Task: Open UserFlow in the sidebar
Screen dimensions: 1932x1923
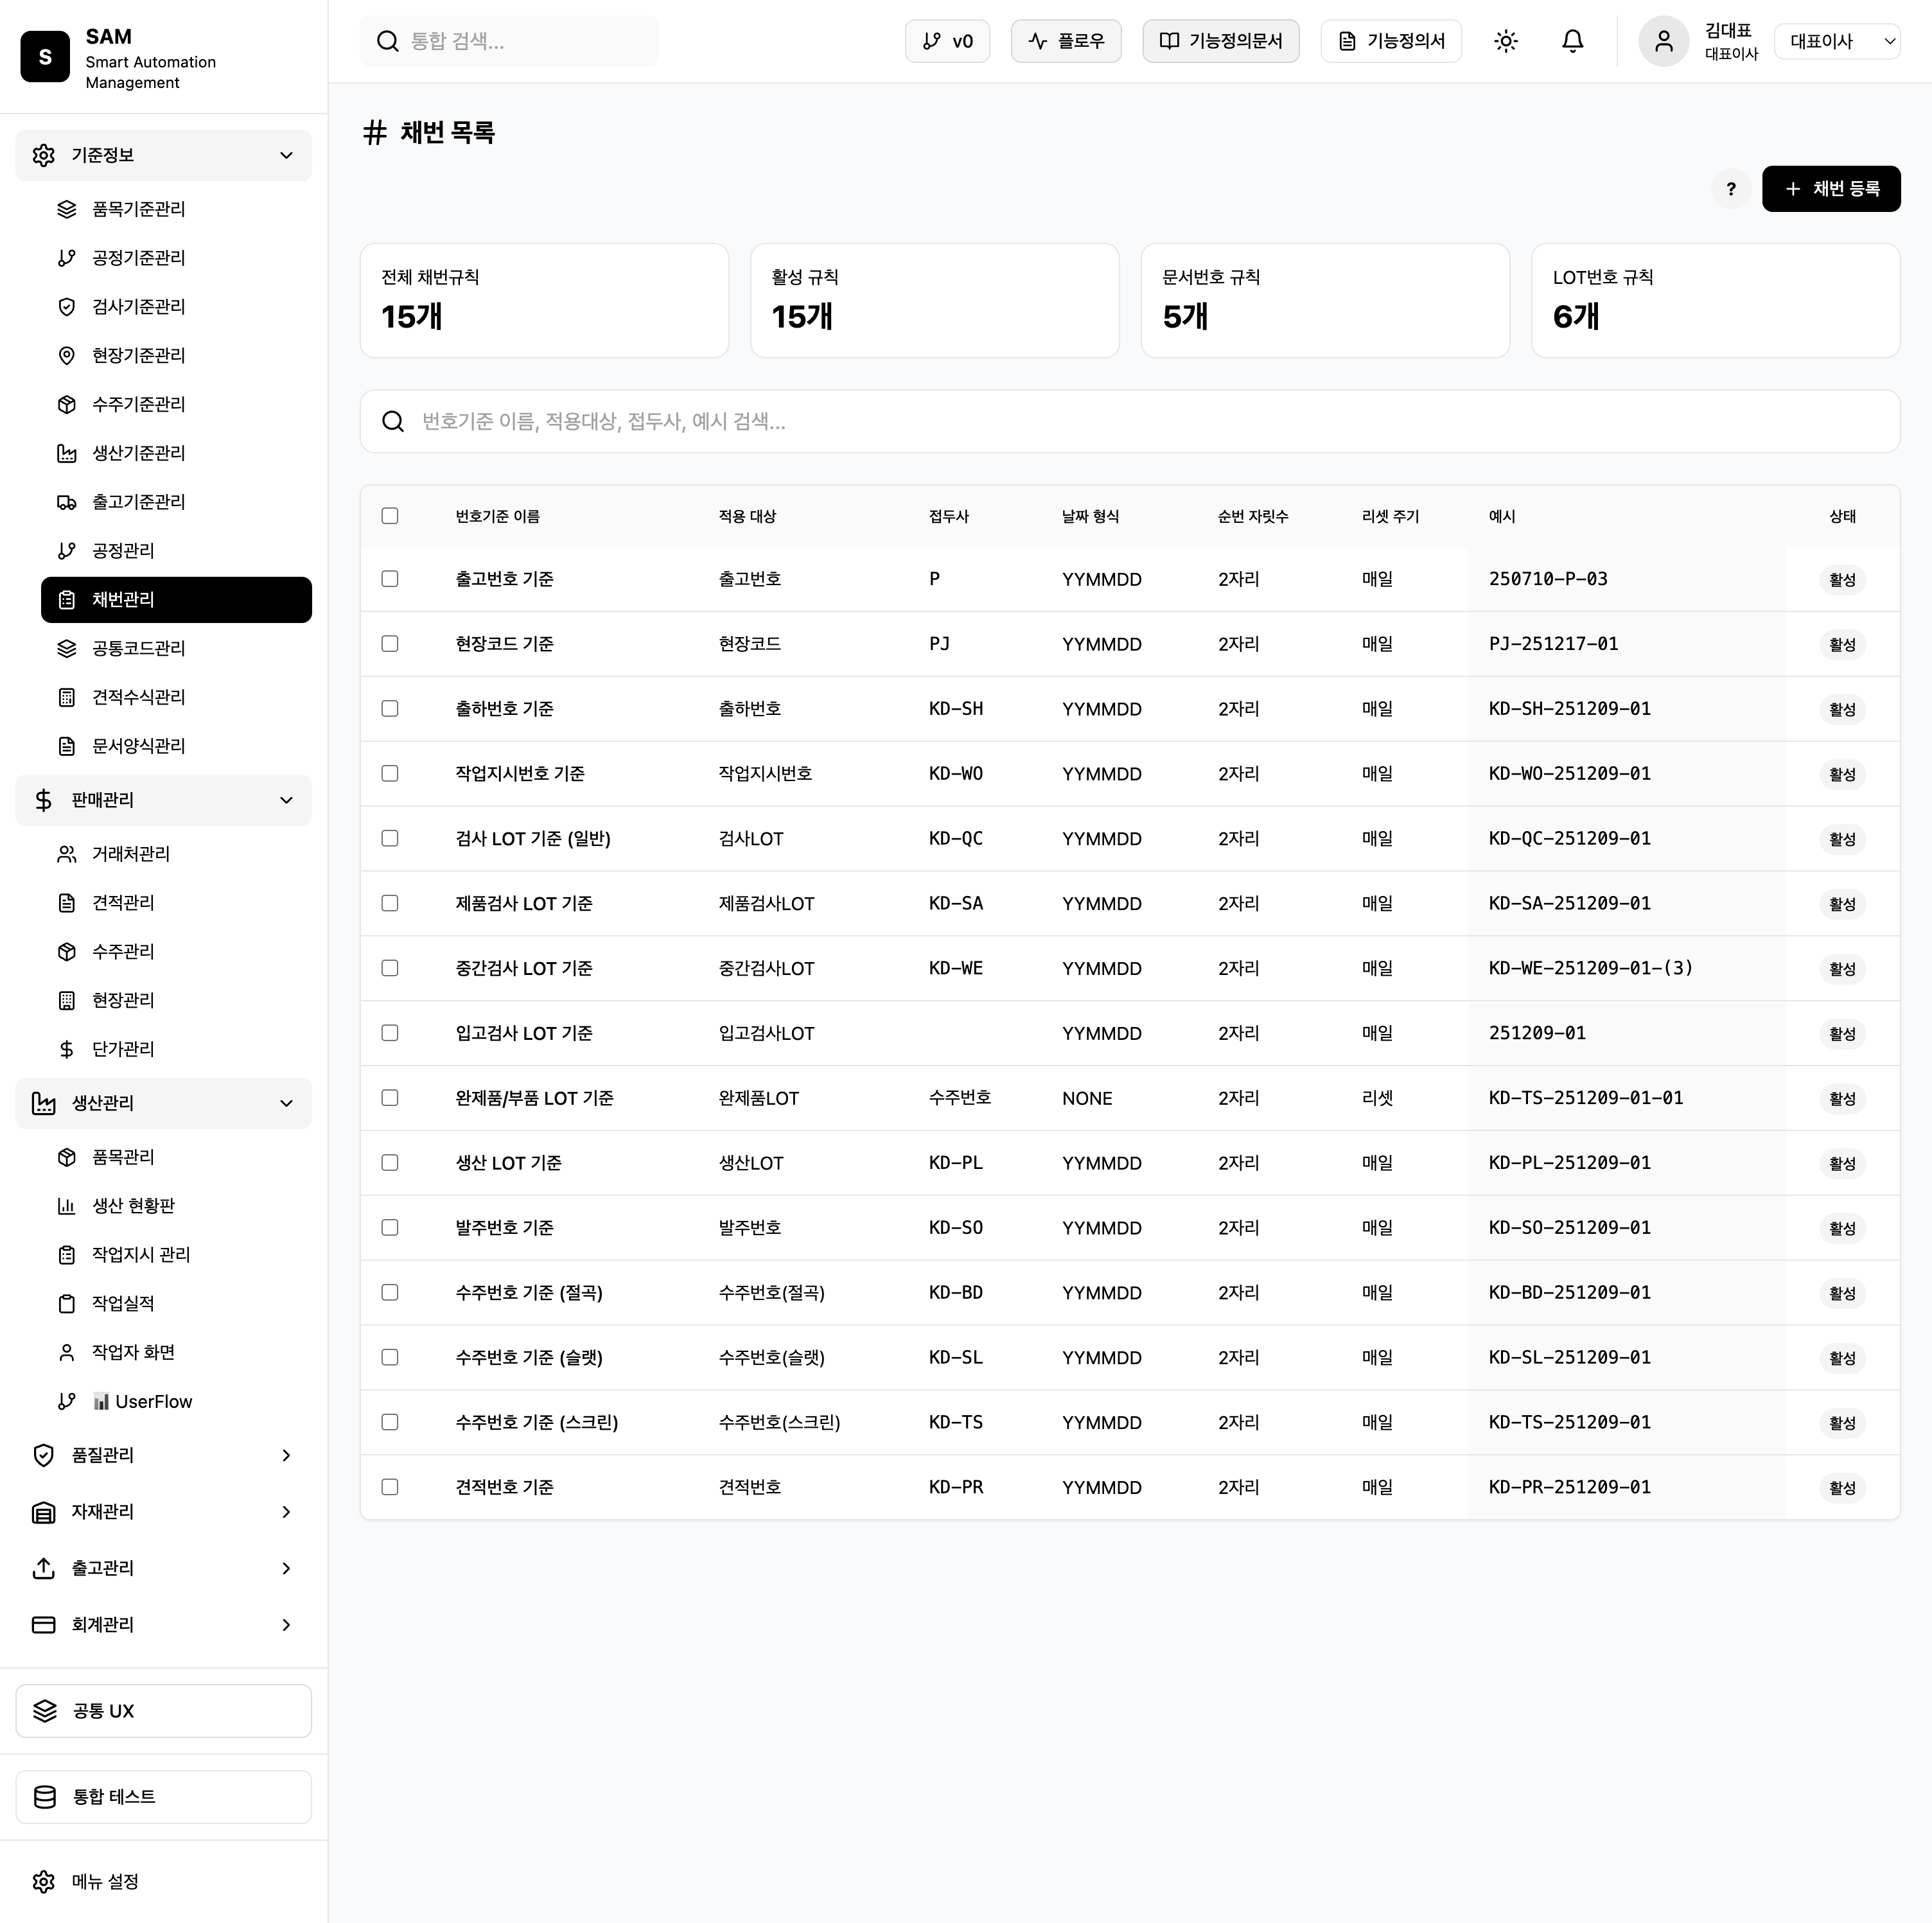Action: coord(154,1401)
